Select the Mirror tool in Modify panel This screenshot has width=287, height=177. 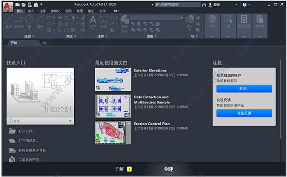(66, 24)
